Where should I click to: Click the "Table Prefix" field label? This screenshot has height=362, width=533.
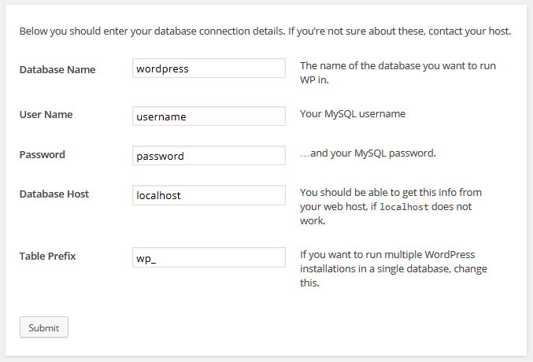(x=47, y=256)
